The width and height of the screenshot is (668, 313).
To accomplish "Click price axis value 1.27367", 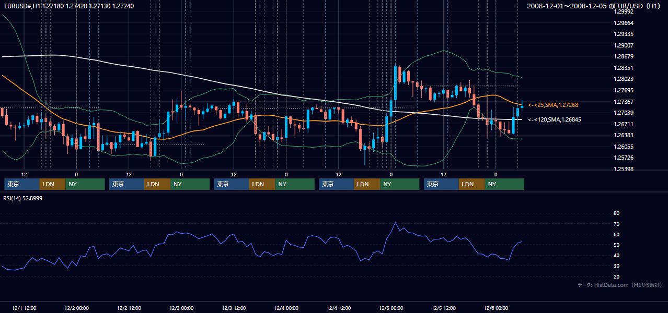I will pyautogui.click(x=624, y=102).
